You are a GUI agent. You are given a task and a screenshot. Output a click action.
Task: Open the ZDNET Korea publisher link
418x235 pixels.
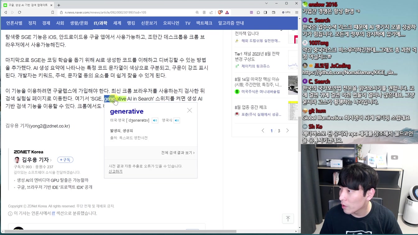pyautogui.click(x=28, y=152)
